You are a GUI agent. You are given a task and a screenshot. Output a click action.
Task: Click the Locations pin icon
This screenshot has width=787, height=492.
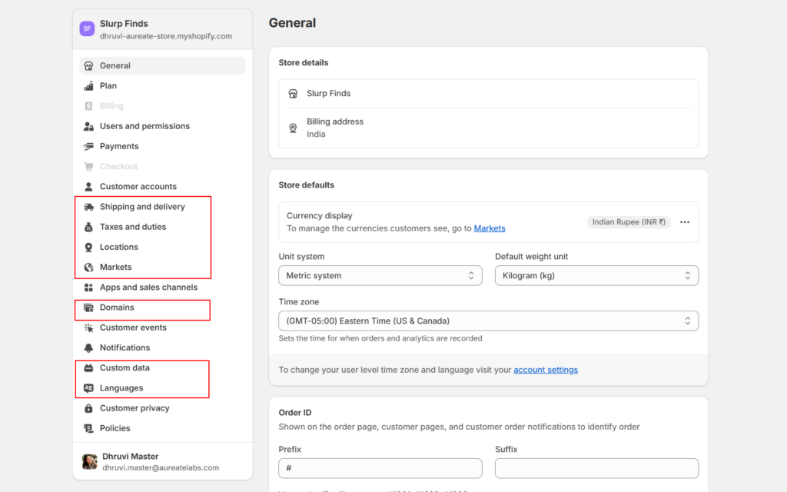pos(89,247)
